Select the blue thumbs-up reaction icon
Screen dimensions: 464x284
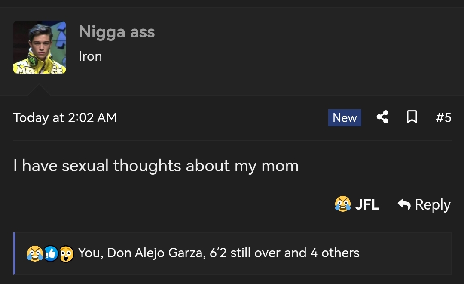click(51, 254)
